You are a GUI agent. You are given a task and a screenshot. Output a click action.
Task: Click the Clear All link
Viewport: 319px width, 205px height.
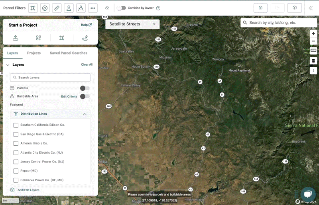pos(87,64)
